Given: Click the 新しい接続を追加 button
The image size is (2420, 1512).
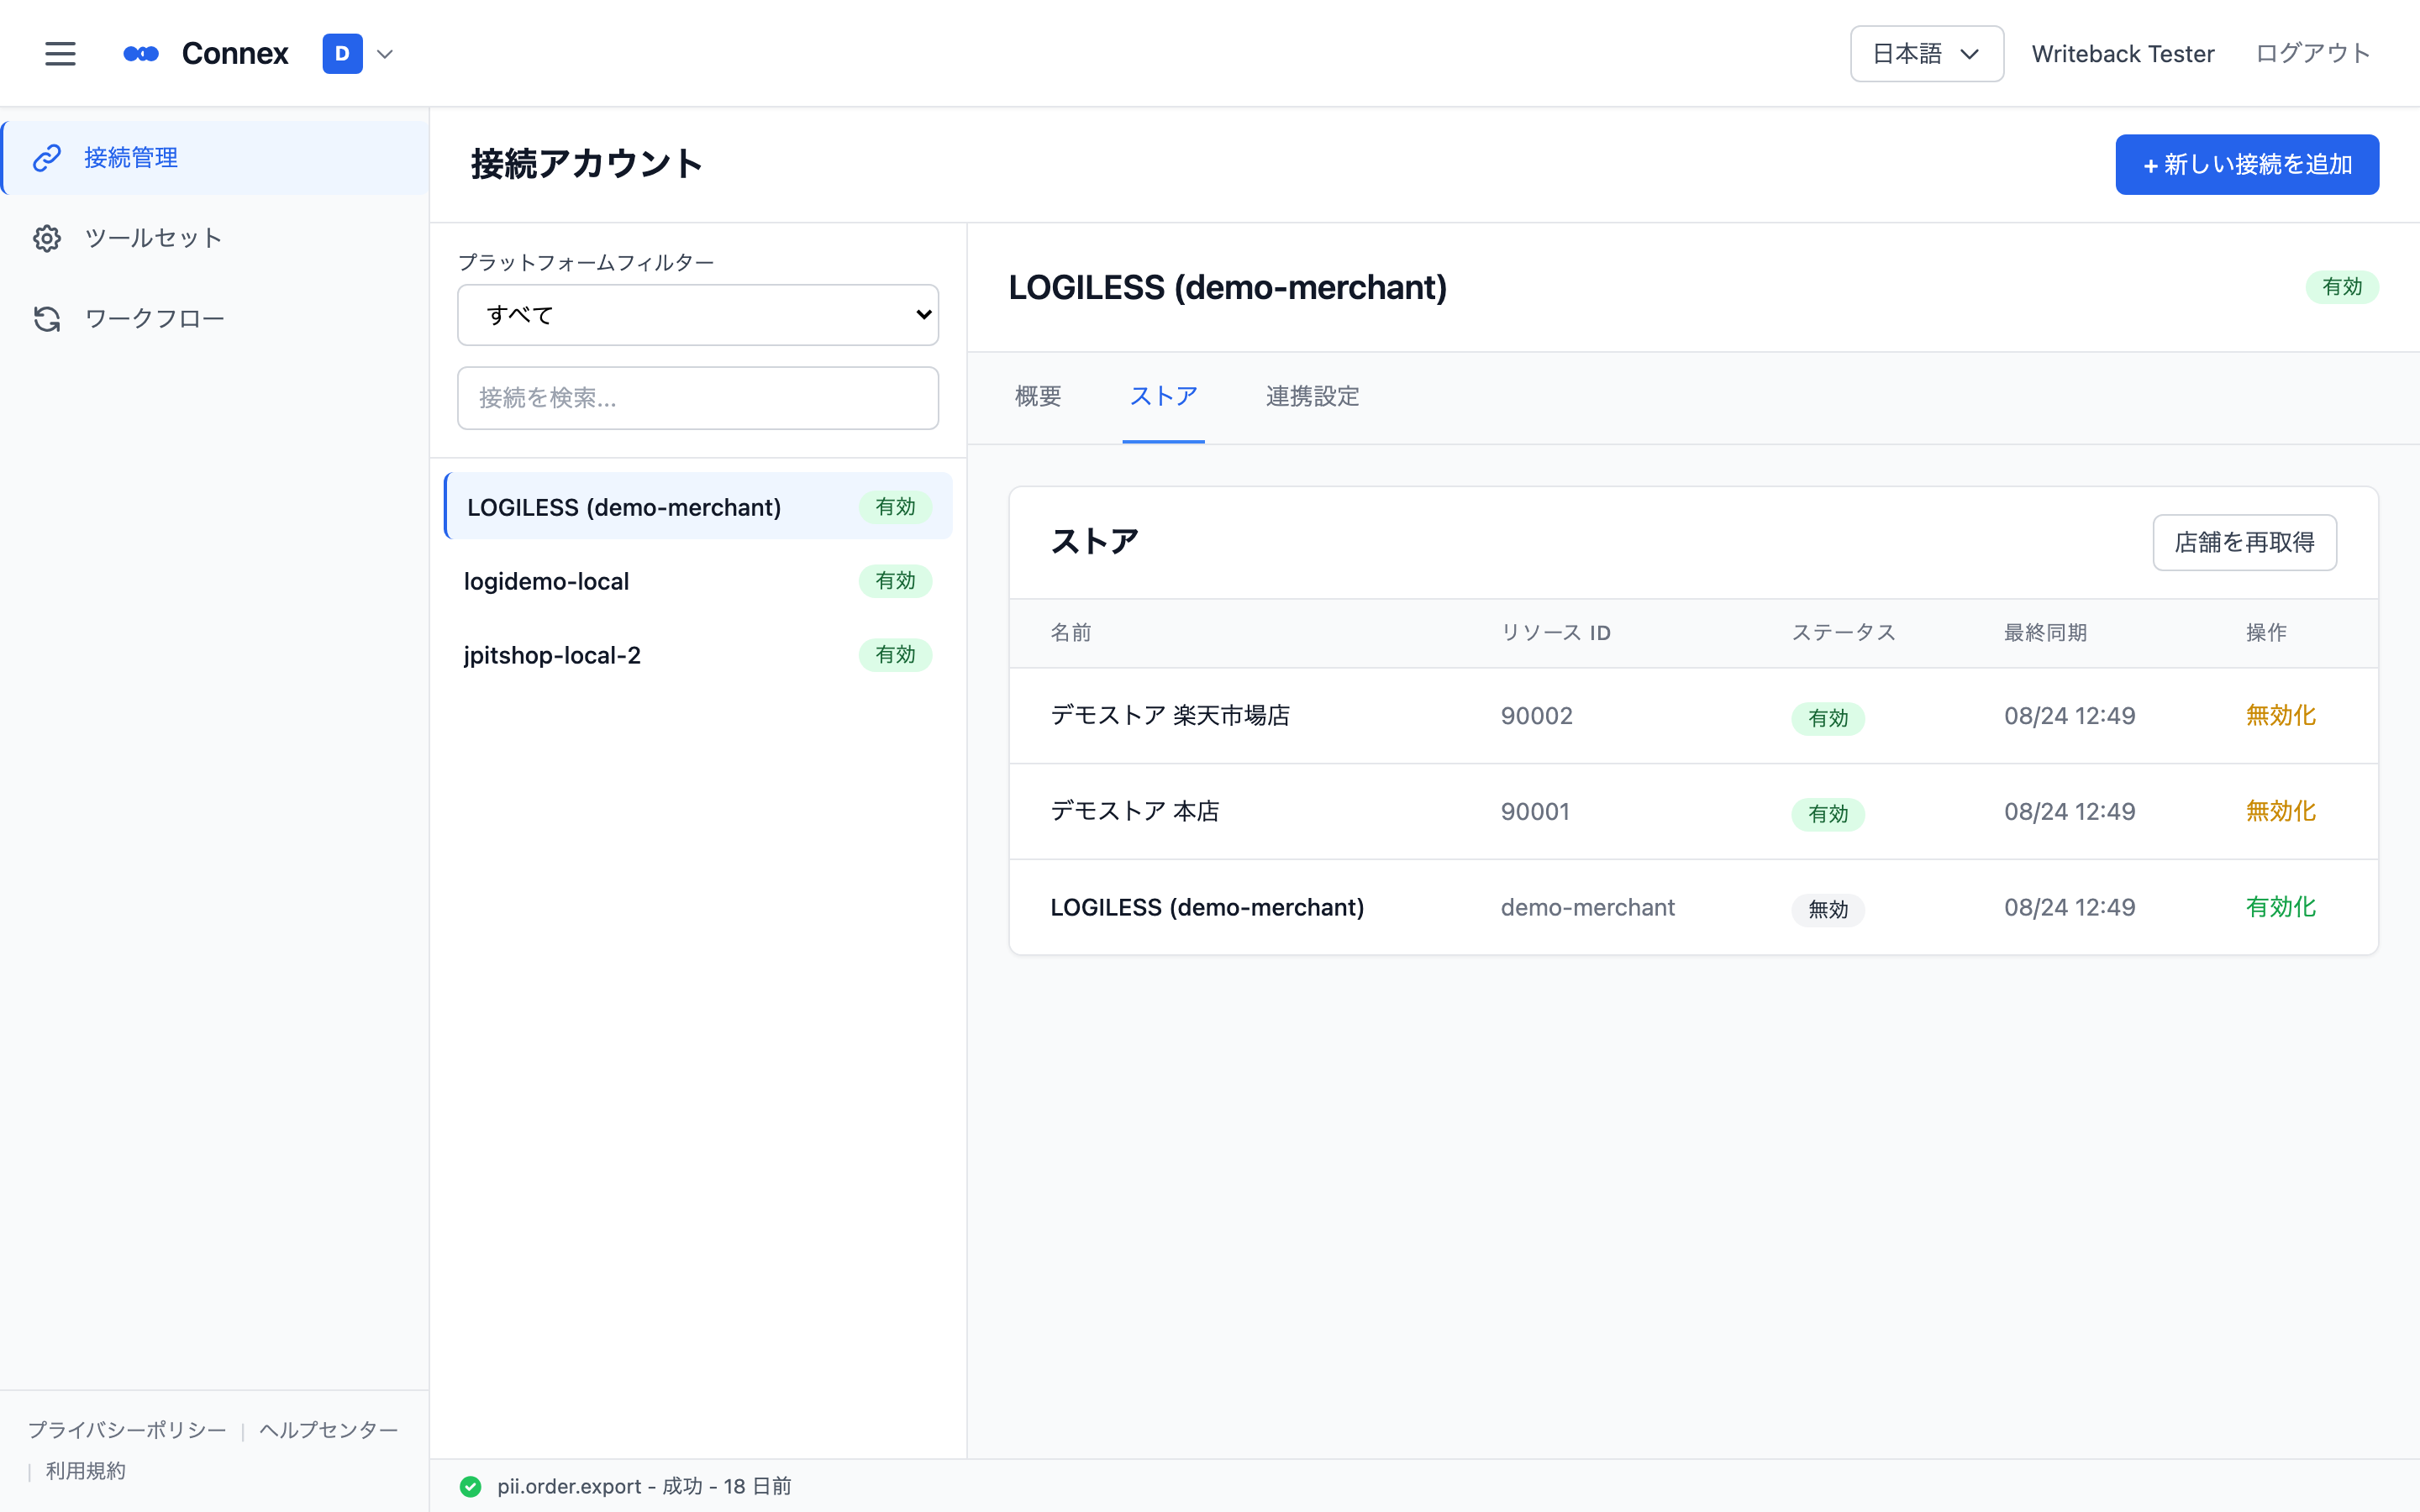Looking at the screenshot, I should pos(2246,165).
